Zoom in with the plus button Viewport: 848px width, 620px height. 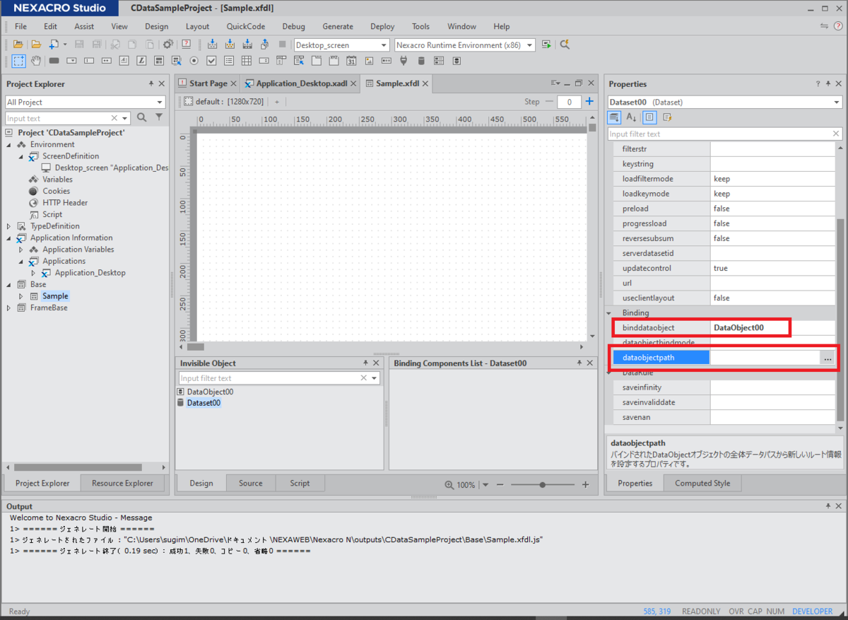coord(585,485)
